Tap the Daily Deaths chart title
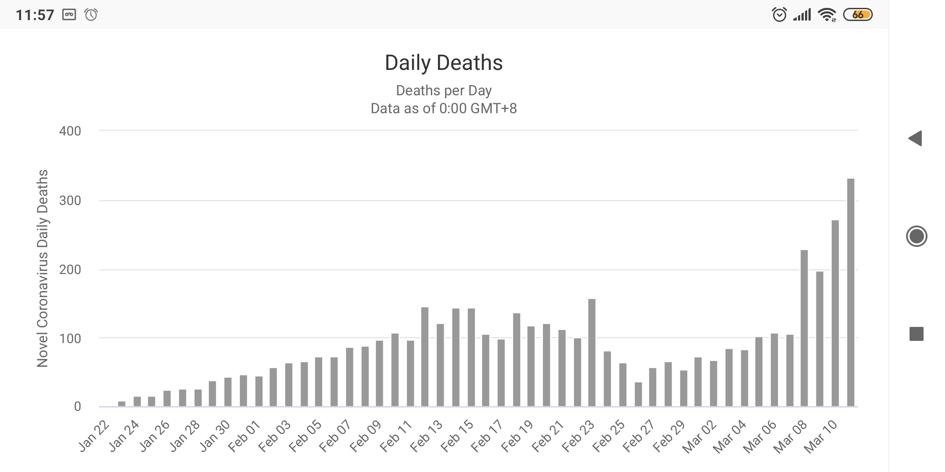Image resolution: width=945 pixels, height=472 pixels. [444, 62]
